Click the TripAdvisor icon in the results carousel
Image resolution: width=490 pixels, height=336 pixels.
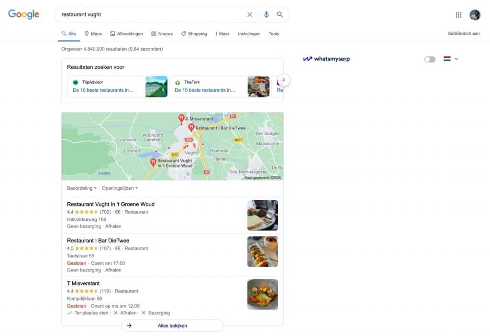coord(76,82)
